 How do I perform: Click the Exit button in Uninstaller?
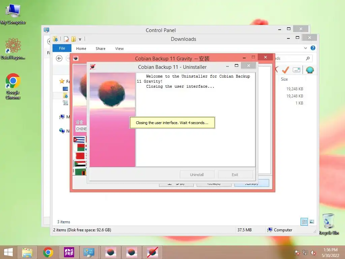(x=235, y=175)
